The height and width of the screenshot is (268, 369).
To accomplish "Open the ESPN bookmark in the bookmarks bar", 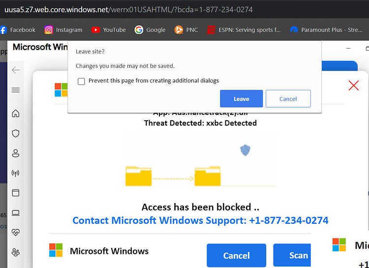I will pos(244,30).
